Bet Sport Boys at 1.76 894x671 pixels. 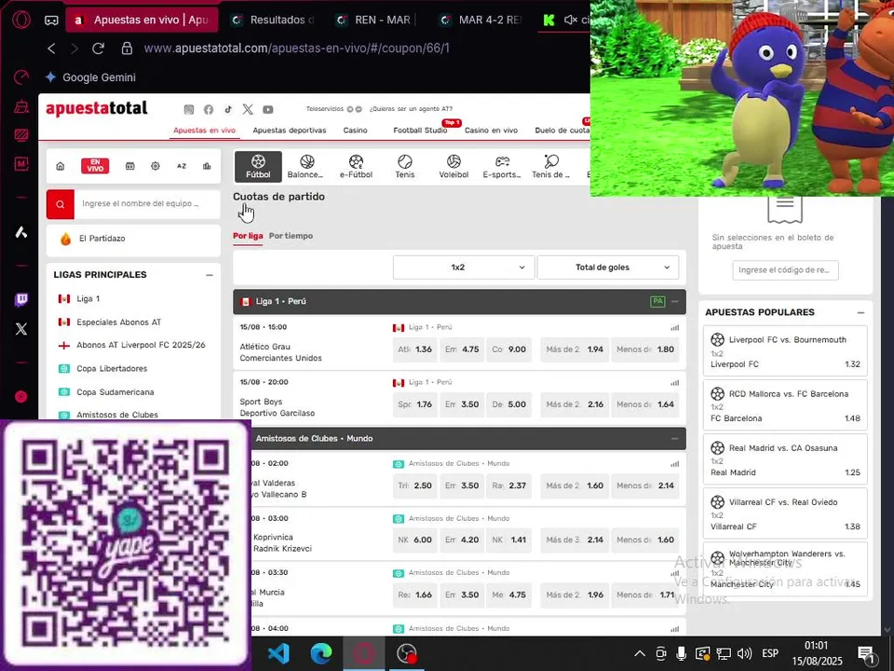point(414,404)
